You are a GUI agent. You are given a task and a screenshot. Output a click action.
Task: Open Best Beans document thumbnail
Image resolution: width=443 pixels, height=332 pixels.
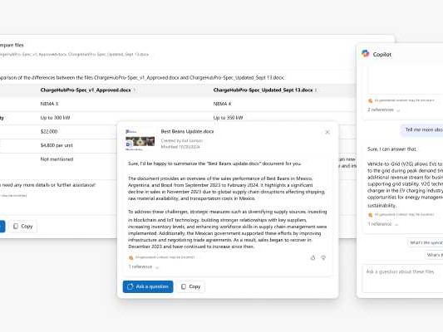(x=140, y=139)
